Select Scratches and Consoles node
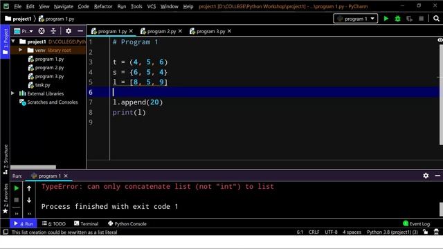The height and width of the screenshot is (249, 443). click(x=53, y=102)
